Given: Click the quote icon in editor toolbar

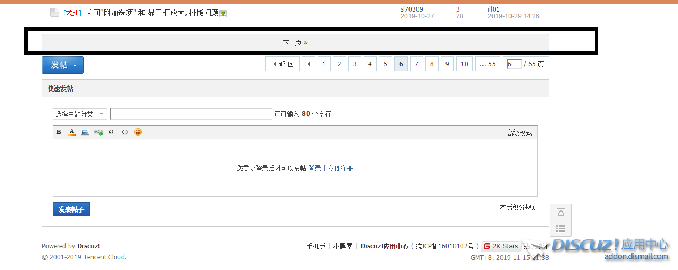Looking at the screenshot, I should (112, 132).
